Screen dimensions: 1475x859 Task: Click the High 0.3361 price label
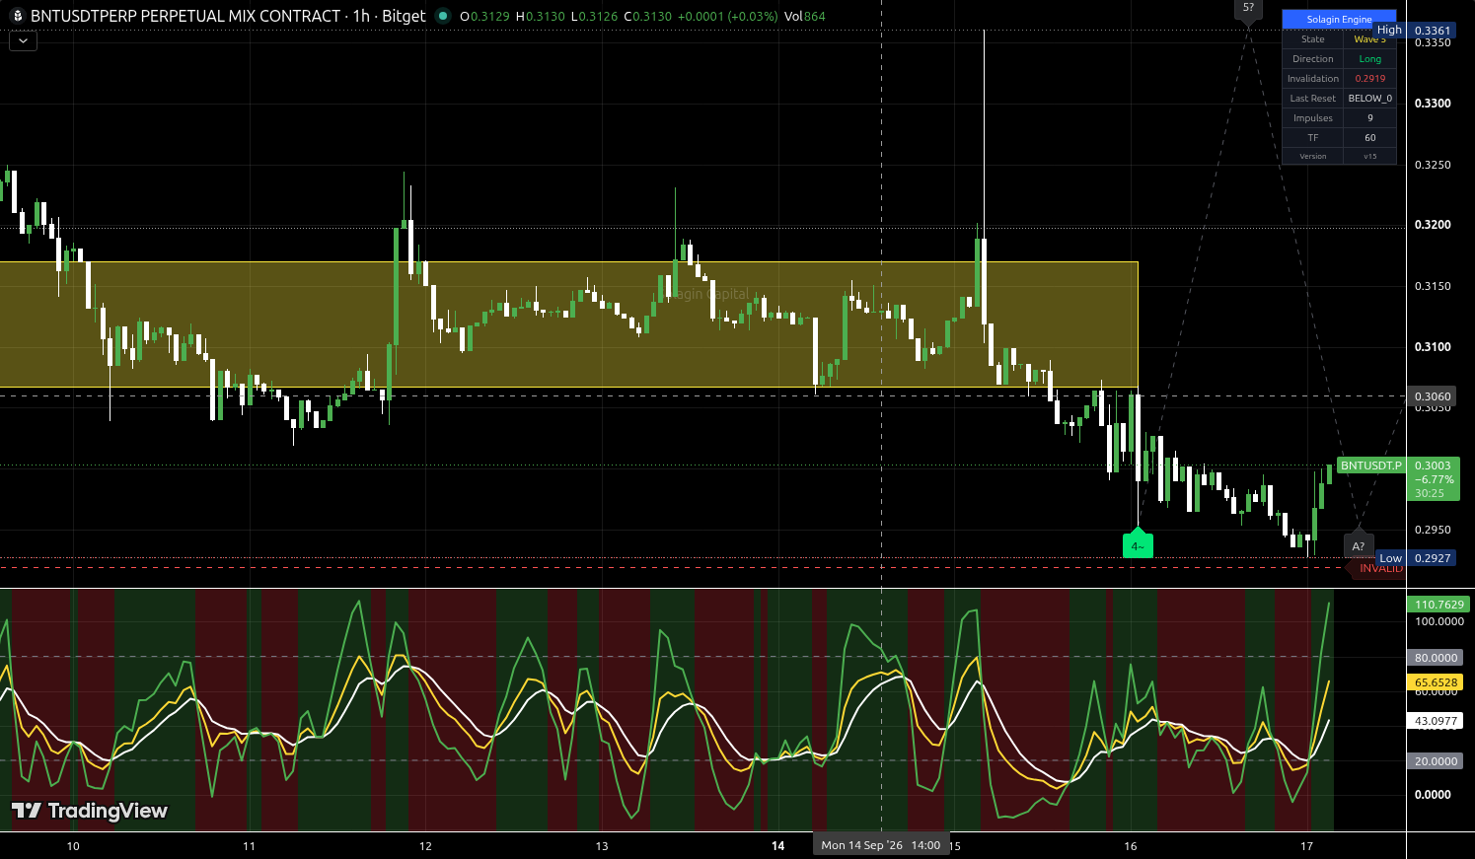click(1415, 31)
